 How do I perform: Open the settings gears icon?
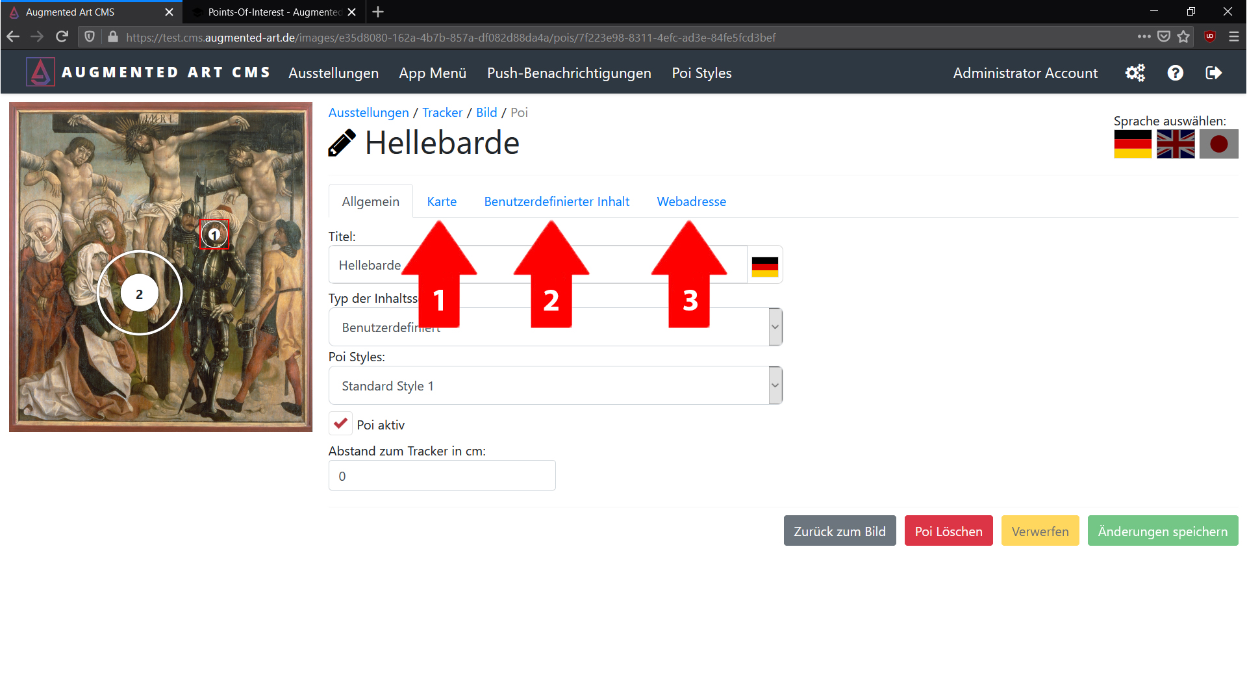point(1135,73)
